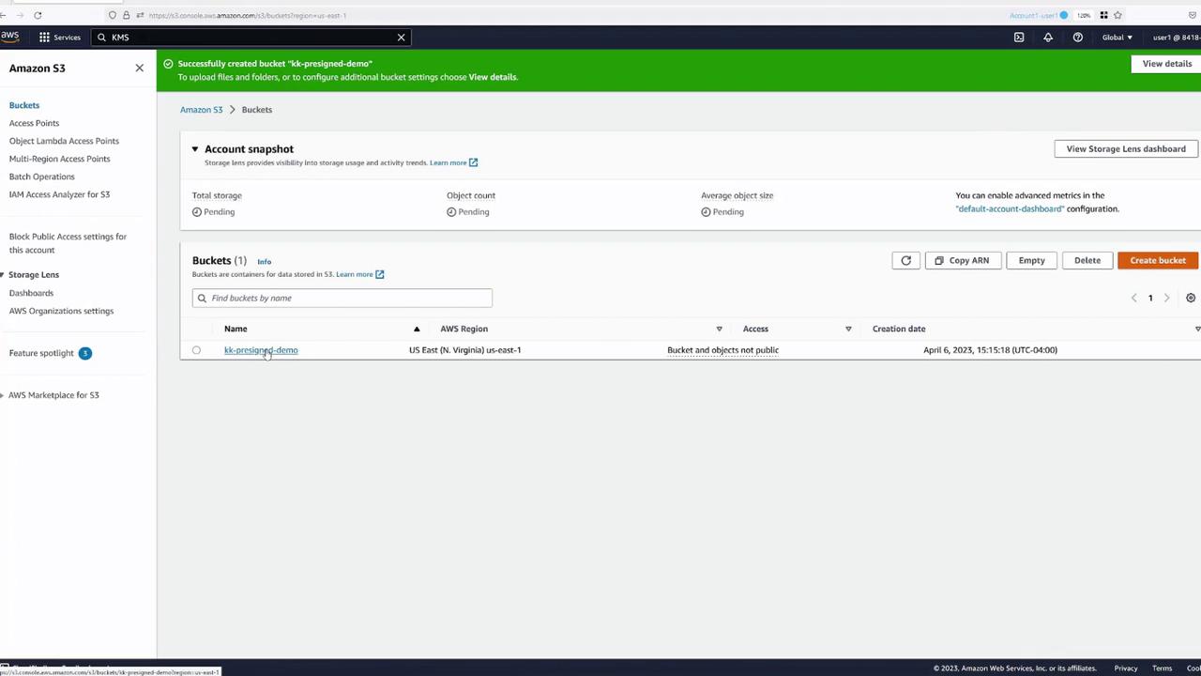Open the browser extensions grid icon
The width and height of the screenshot is (1201, 676).
[1103, 15]
